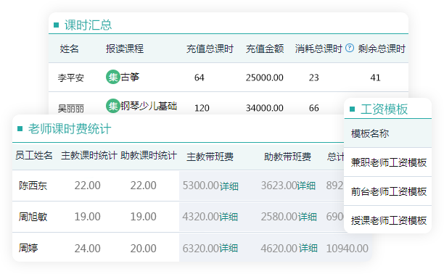Click recharge amount 25000.00

pos(265,78)
